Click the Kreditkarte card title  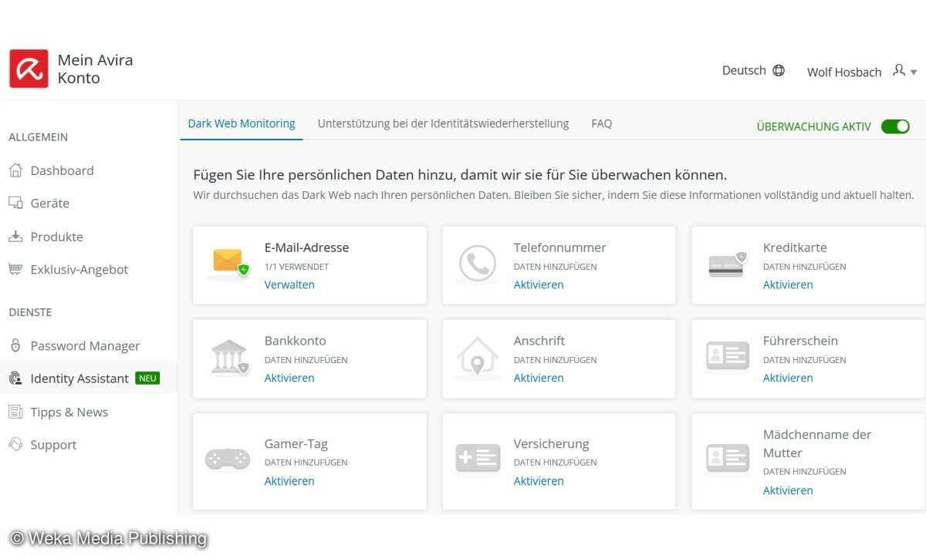coord(795,247)
